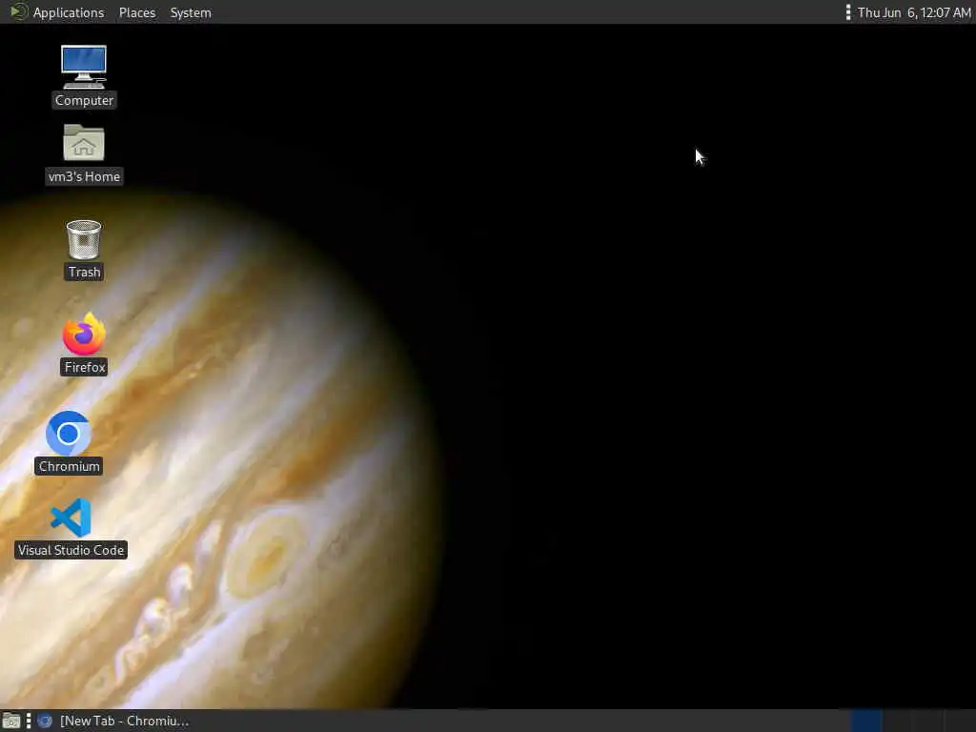Select the Computer desktop icon
The width and height of the screenshot is (976, 732).
coord(84,77)
